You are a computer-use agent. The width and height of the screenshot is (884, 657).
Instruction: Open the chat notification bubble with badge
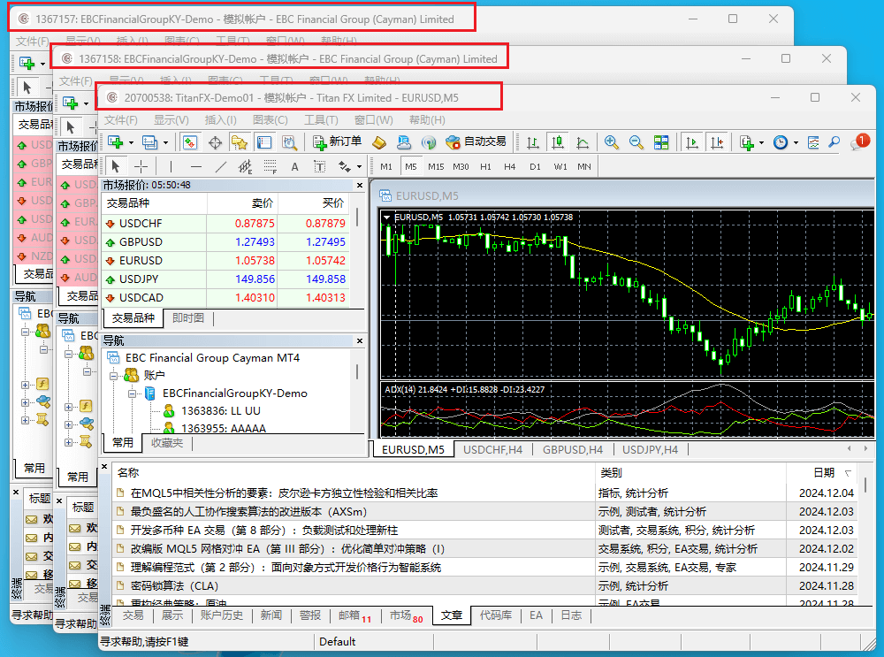click(860, 141)
